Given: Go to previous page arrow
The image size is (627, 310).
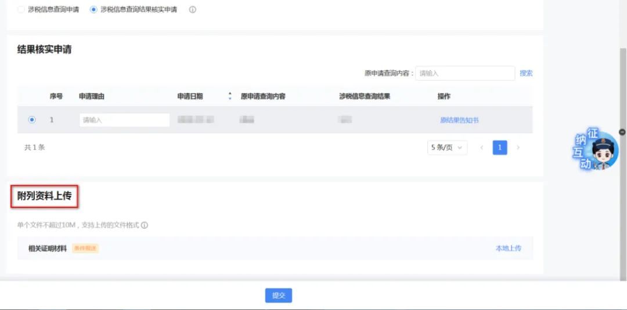Looking at the screenshot, I should click(482, 148).
